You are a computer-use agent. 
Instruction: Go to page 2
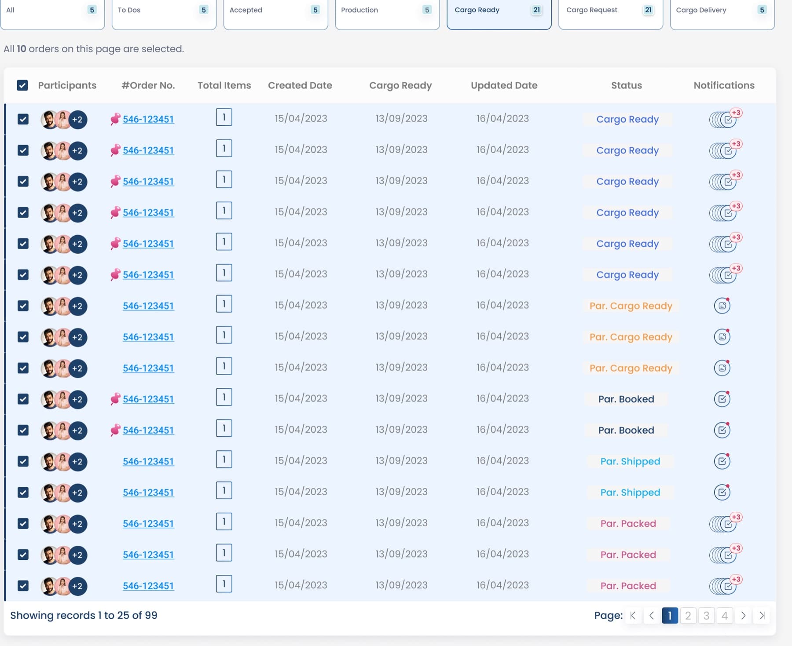(688, 615)
